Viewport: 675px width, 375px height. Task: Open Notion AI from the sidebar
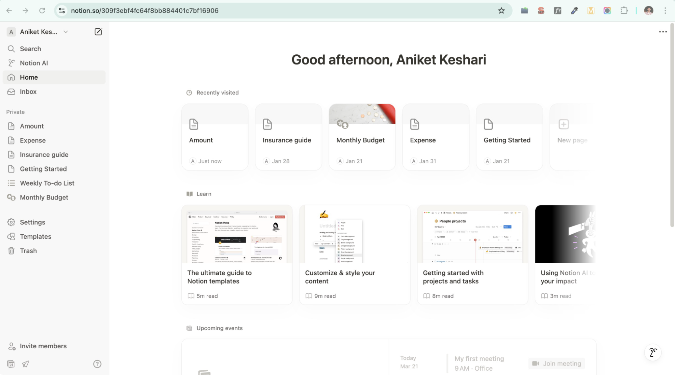pyautogui.click(x=35, y=63)
